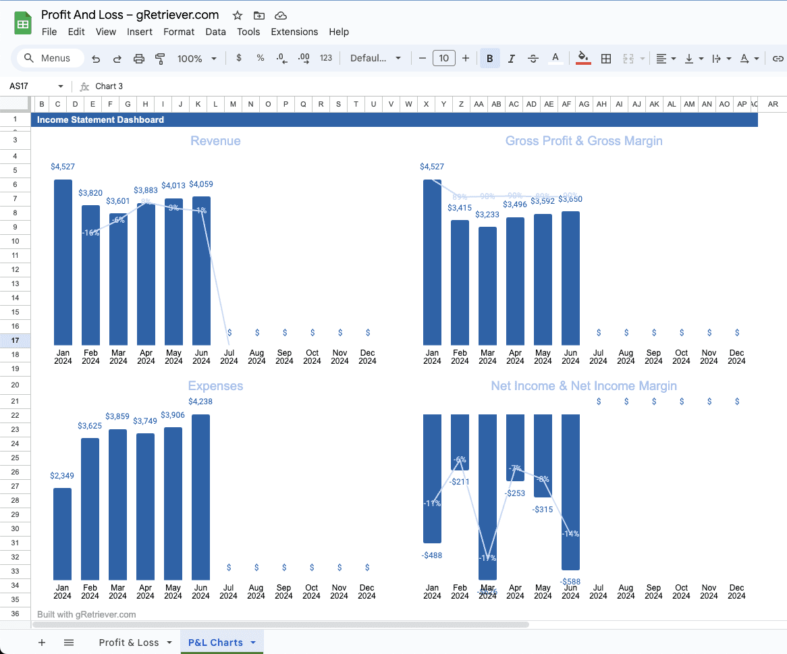The image size is (787, 654).
Task: Toggle bold formatting
Action: [489, 59]
